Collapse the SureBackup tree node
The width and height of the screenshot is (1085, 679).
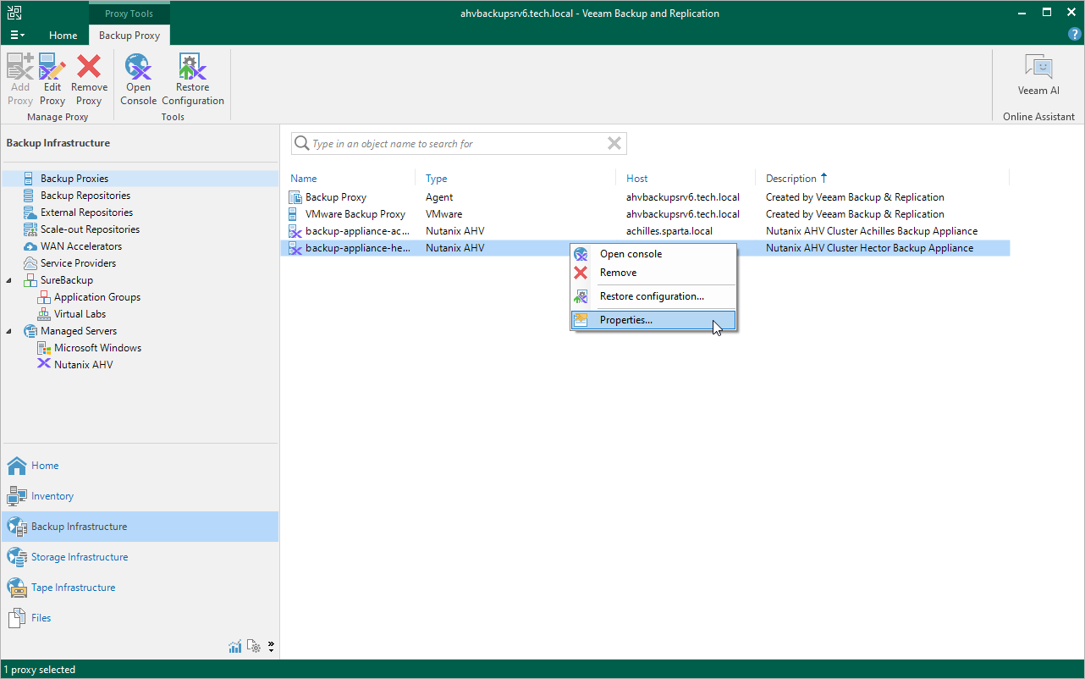click(9, 280)
